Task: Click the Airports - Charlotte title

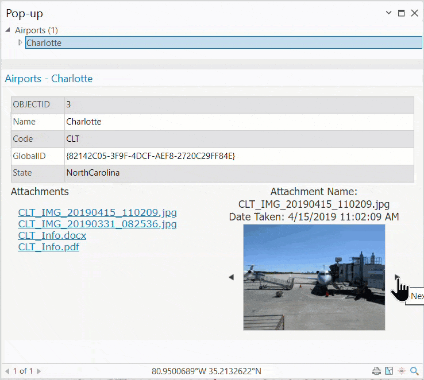Action: [49, 79]
